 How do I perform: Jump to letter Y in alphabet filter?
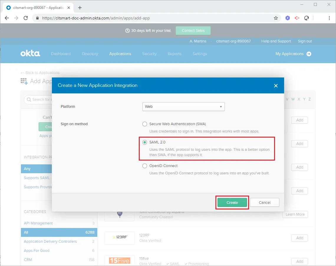point(304,99)
